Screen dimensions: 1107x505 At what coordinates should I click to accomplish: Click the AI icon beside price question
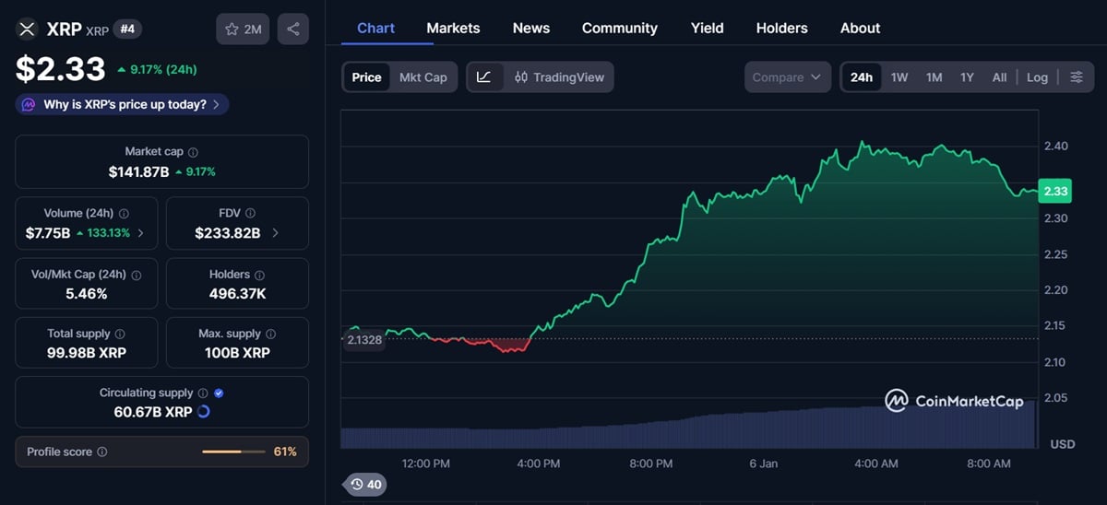coord(30,104)
